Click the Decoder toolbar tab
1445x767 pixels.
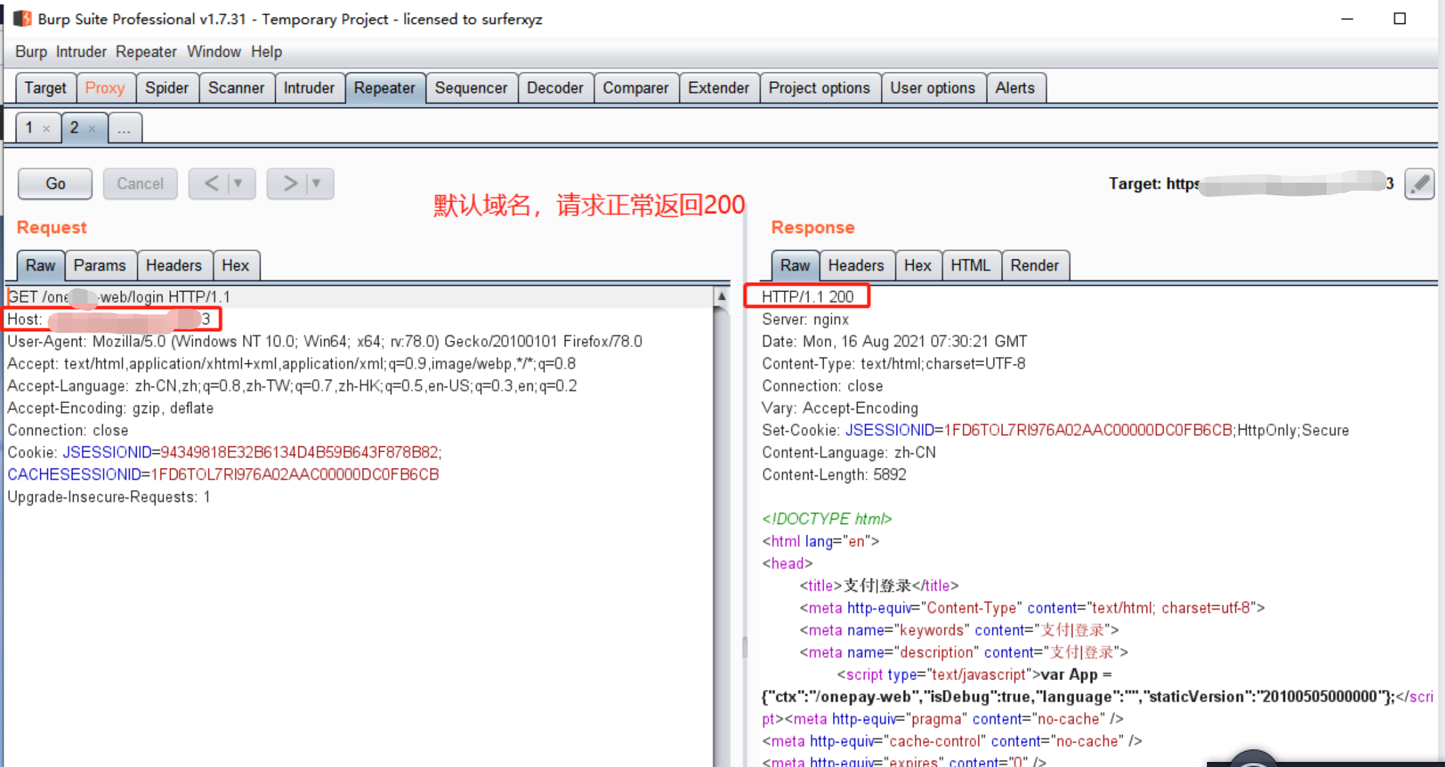click(554, 88)
